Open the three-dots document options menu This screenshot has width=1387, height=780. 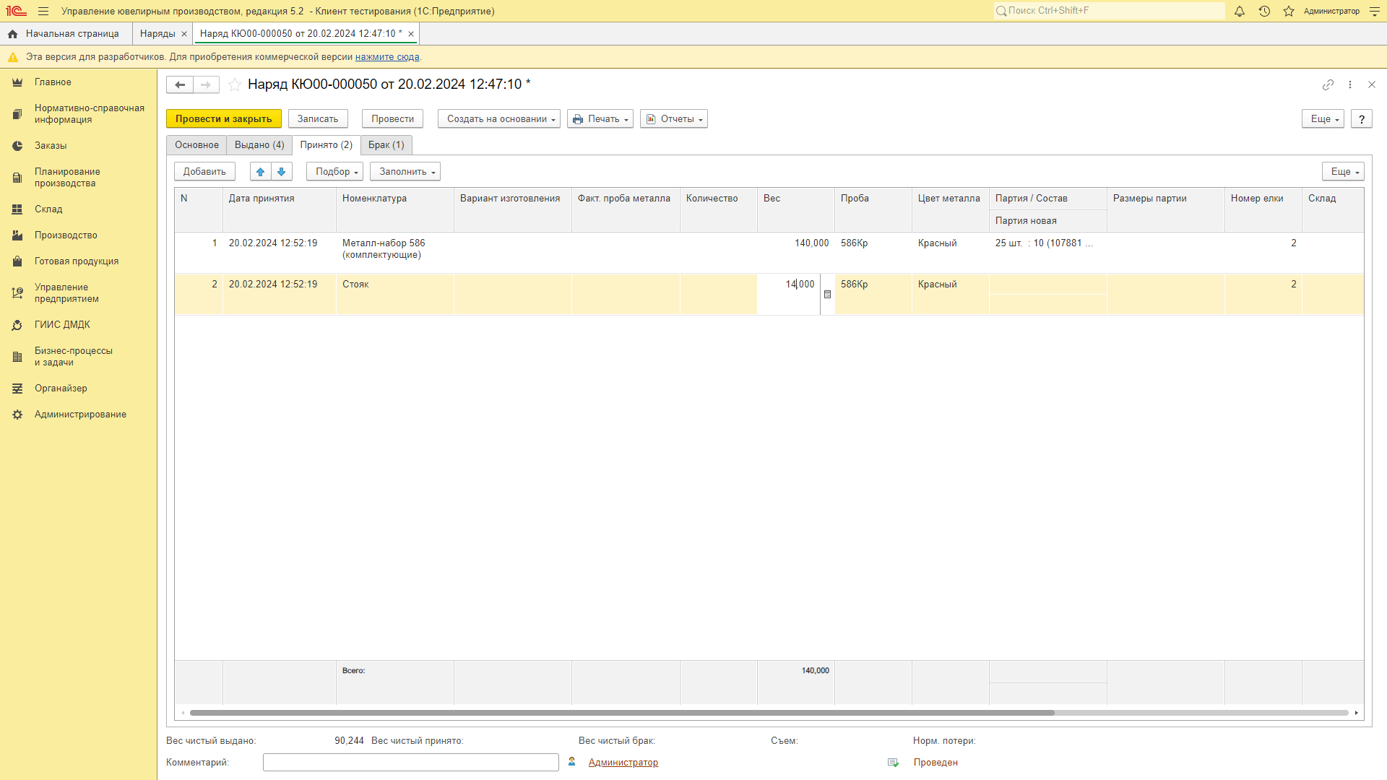tap(1350, 84)
